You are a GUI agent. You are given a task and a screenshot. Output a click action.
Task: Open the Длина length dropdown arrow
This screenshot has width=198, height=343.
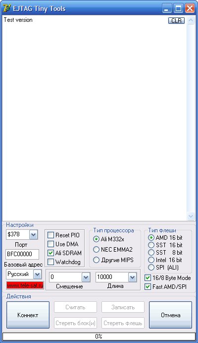132,277
